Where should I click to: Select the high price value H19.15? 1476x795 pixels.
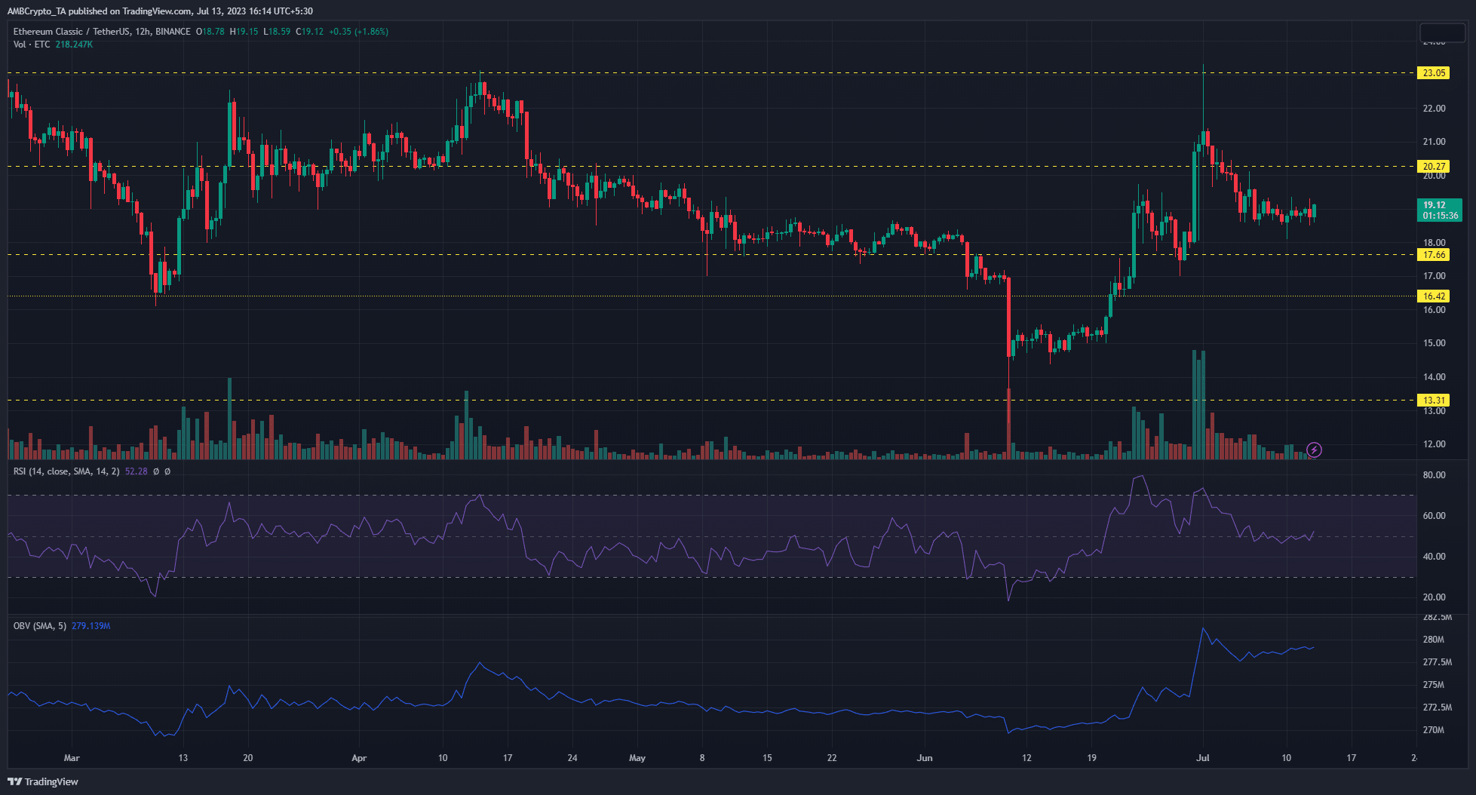244,32
